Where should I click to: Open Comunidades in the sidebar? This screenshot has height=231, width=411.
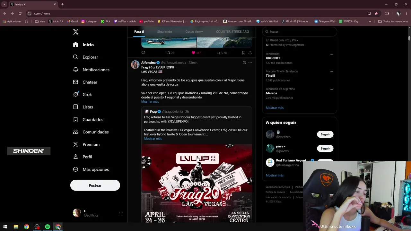point(91,132)
